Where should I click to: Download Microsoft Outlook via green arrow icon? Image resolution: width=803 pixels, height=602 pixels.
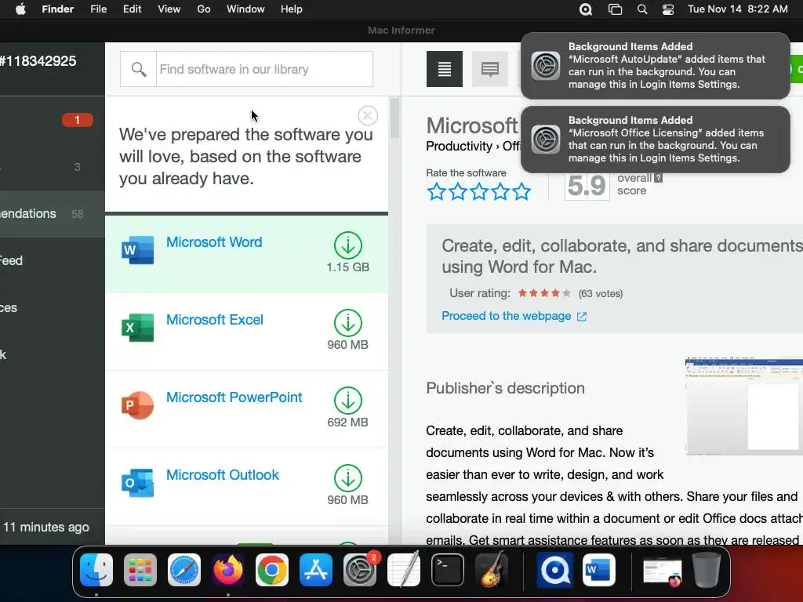click(348, 478)
